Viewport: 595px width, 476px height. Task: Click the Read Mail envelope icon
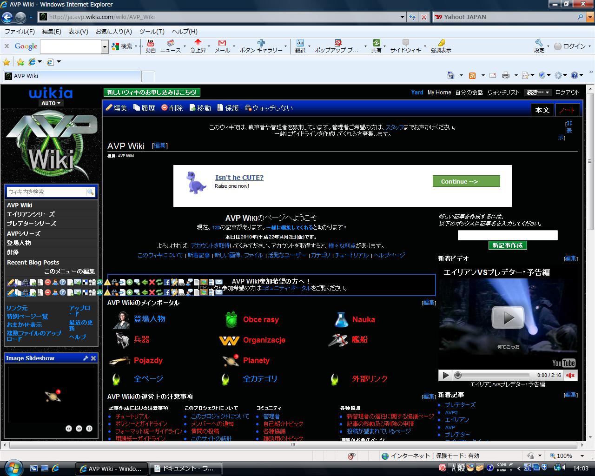coord(493,75)
